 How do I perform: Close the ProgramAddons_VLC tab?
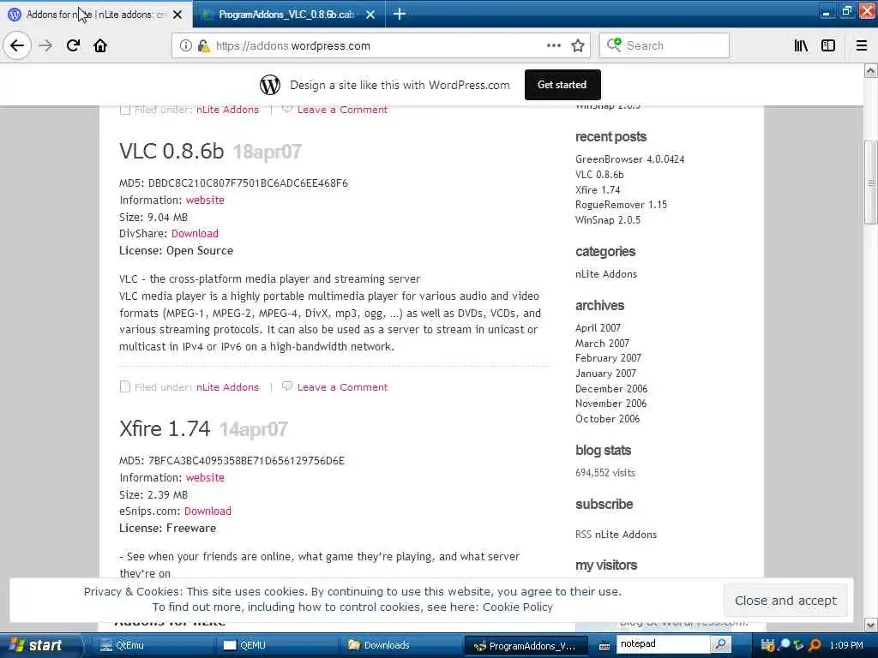370,15
